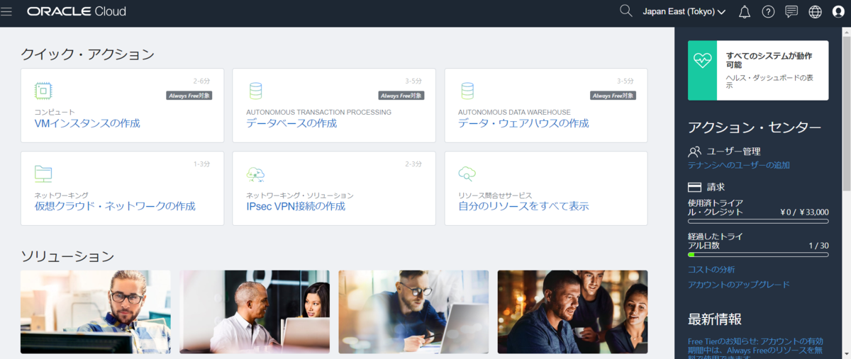Click the user management people icon
Screen dimensions: 851x359
coord(695,151)
